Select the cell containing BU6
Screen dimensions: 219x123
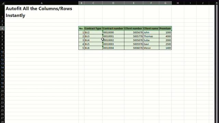tap(93, 48)
